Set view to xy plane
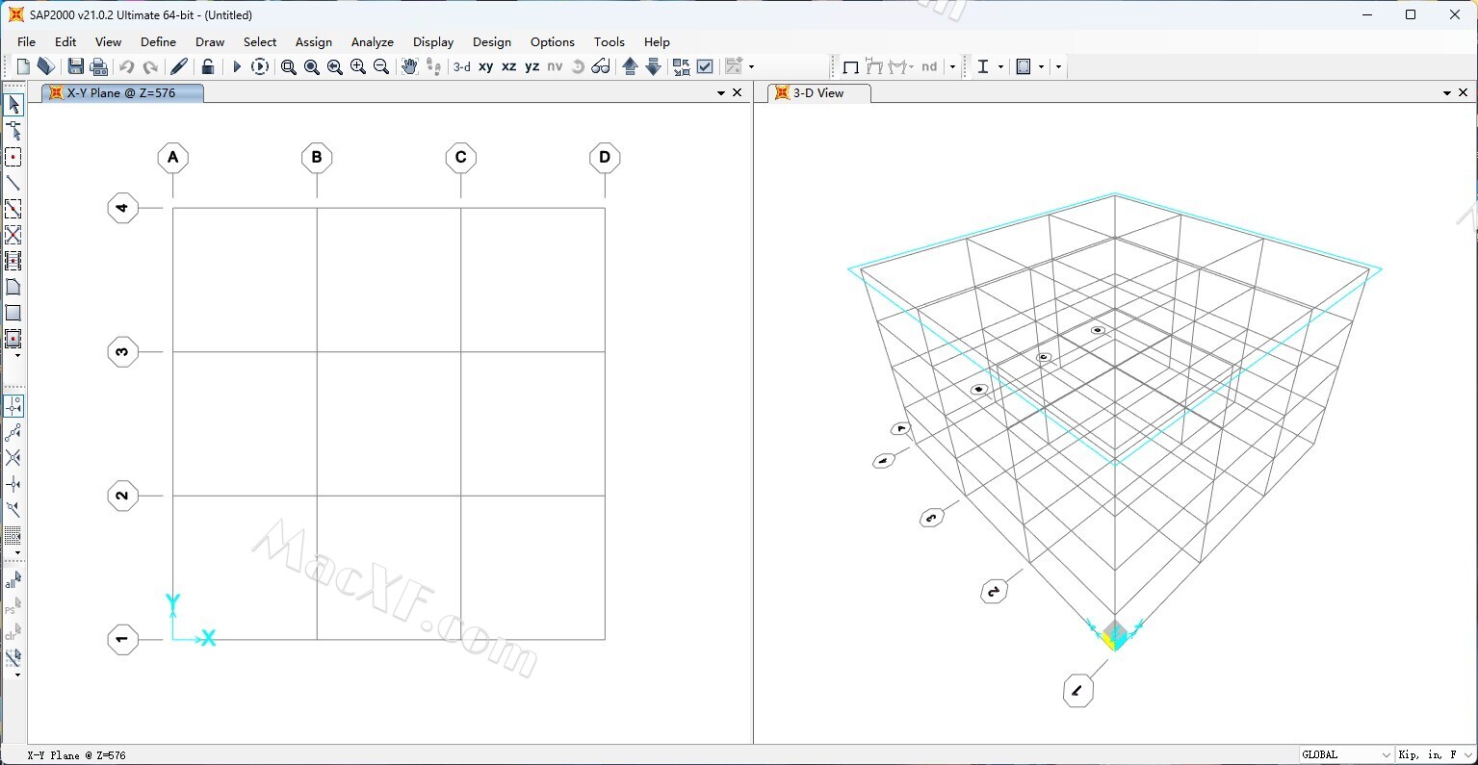1478x765 pixels. click(x=485, y=66)
